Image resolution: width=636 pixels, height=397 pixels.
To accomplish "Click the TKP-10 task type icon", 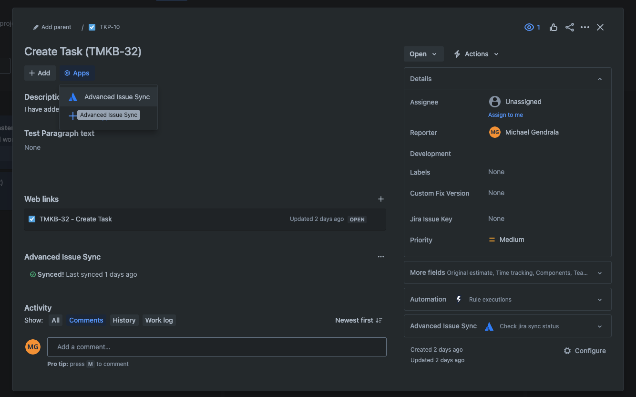I will click(x=92, y=27).
